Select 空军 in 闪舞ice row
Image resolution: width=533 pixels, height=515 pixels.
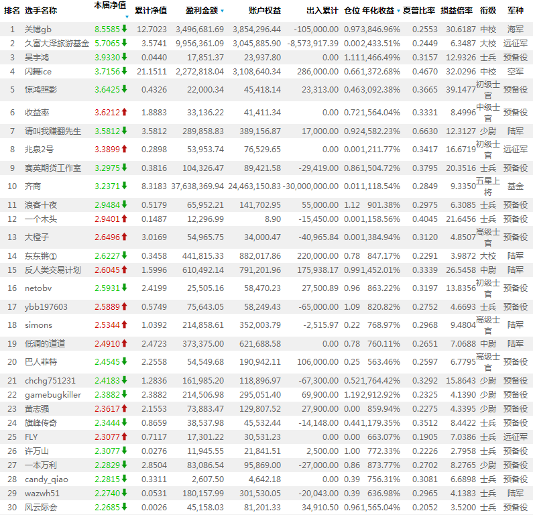coord(516,72)
